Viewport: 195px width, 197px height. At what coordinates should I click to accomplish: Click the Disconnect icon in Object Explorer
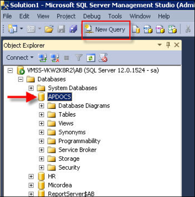coord(55,58)
